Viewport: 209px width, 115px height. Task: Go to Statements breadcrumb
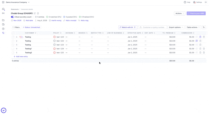point(15,9)
